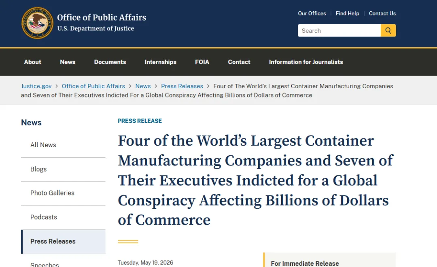Click Contact in the main navigation

point(239,62)
